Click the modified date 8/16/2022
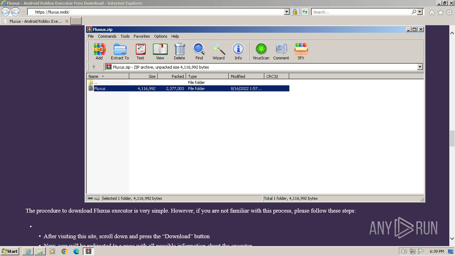The image size is (455, 256). pos(246,89)
